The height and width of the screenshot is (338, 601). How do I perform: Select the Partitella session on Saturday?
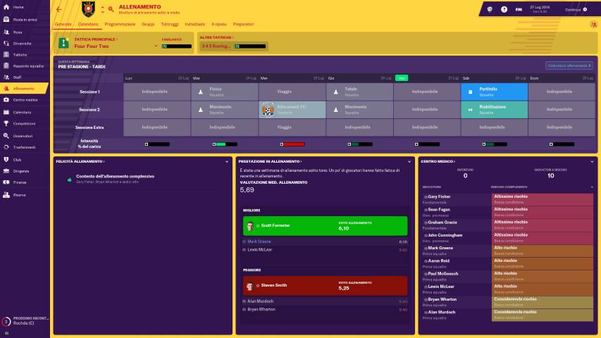(x=493, y=92)
